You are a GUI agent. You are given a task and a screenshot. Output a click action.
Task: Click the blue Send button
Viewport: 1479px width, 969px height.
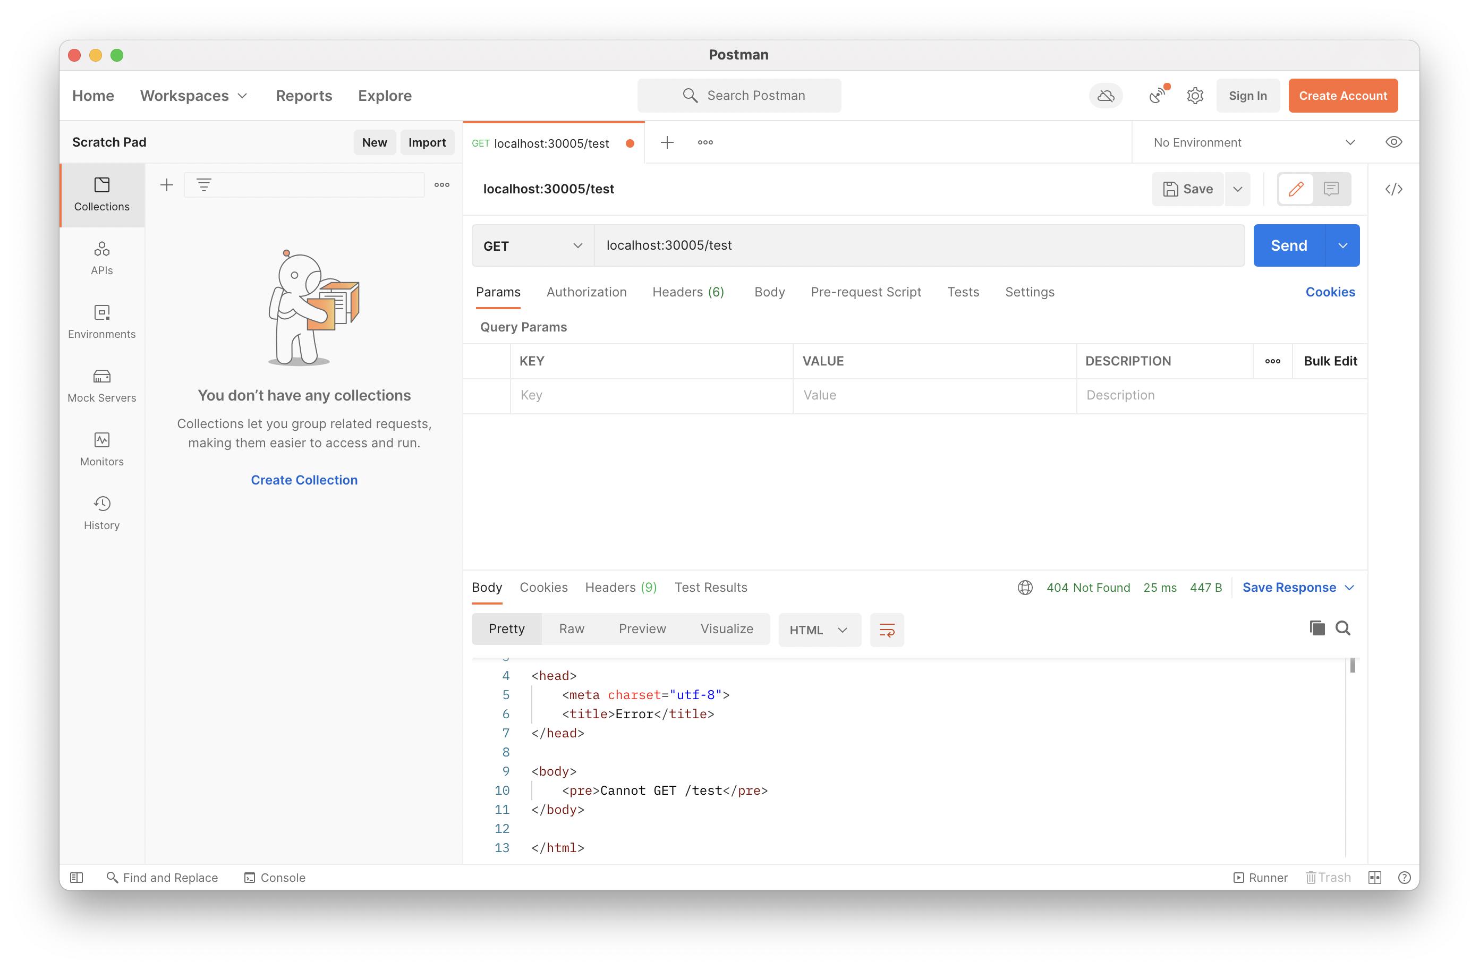[x=1289, y=245]
